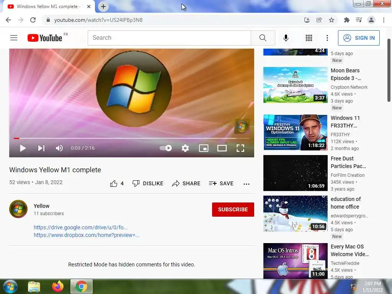Open YouTube settings three-dot menu

point(327,38)
